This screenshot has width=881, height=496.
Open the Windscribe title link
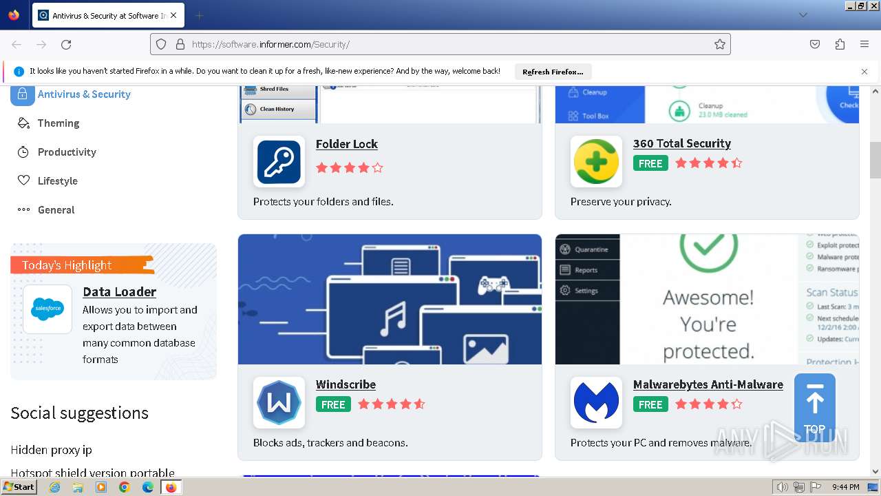click(346, 384)
